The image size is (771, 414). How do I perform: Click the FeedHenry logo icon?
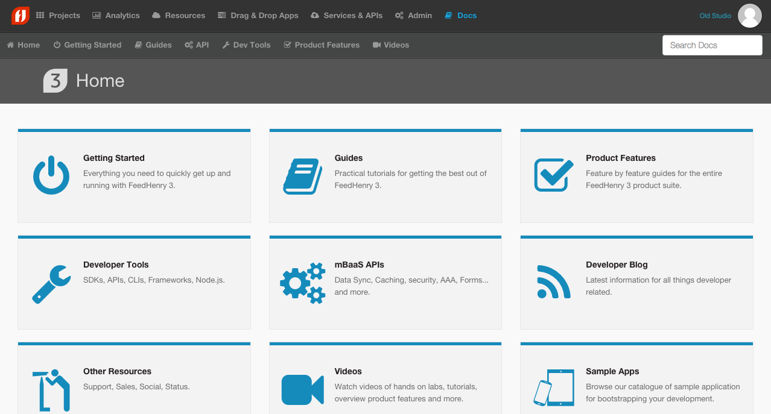coord(21,16)
